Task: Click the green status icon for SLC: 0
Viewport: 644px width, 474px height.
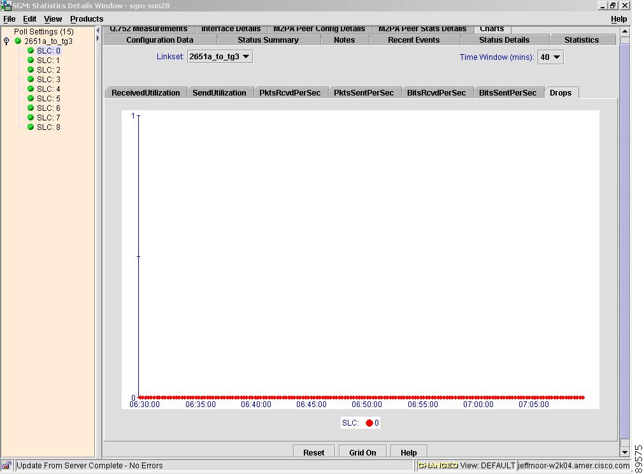Action: point(31,50)
